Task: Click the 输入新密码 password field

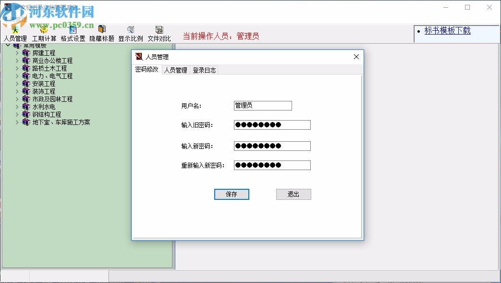Action: 271,146
